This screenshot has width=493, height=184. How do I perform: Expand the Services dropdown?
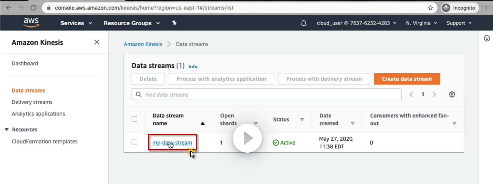(76, 23)
